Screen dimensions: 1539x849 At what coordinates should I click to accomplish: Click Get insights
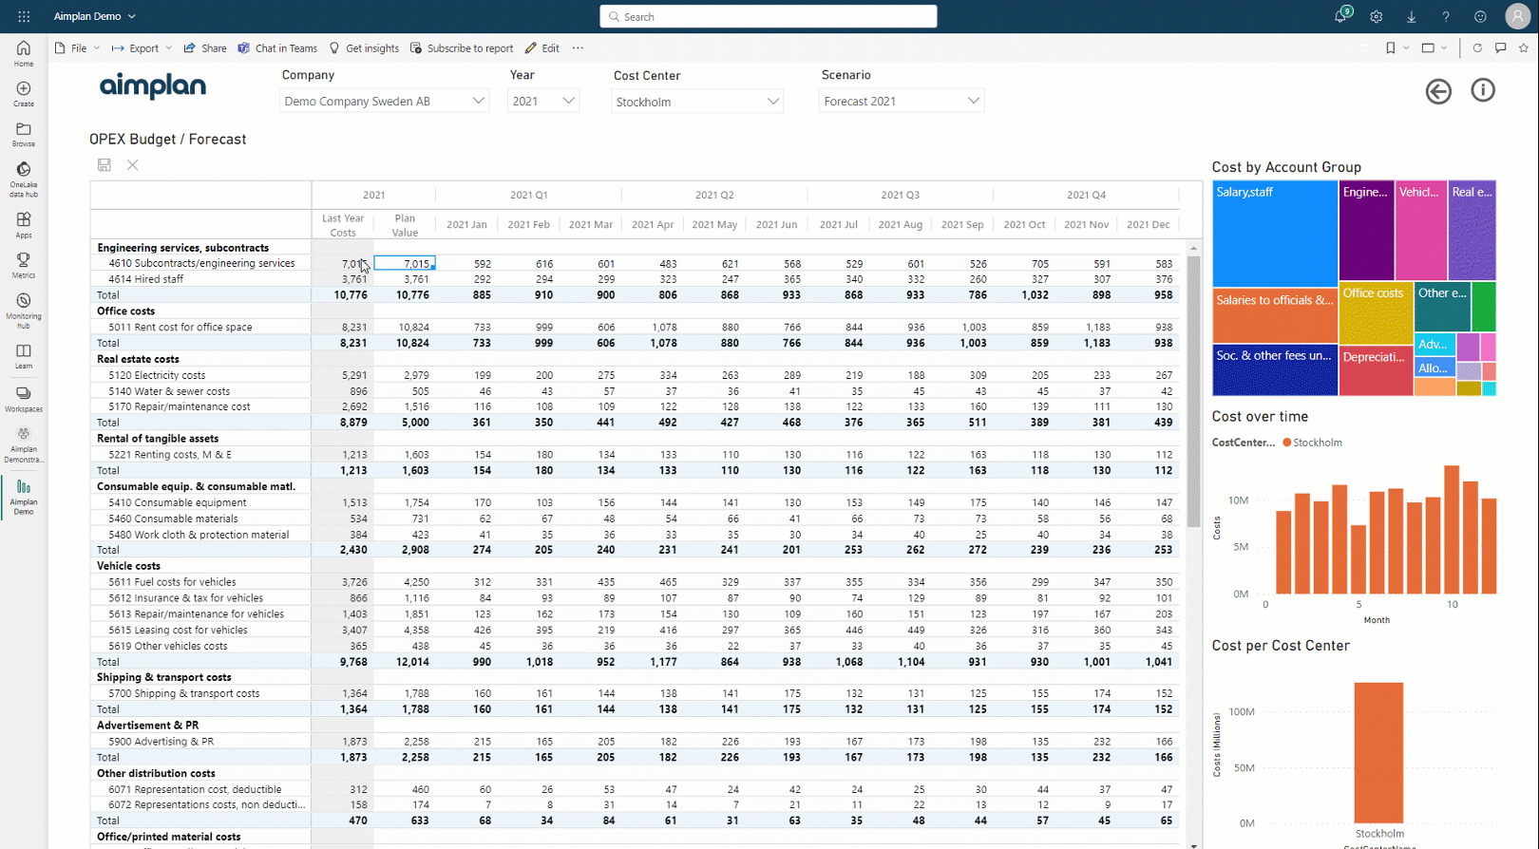pyautogui.click(x=364, y=47)
